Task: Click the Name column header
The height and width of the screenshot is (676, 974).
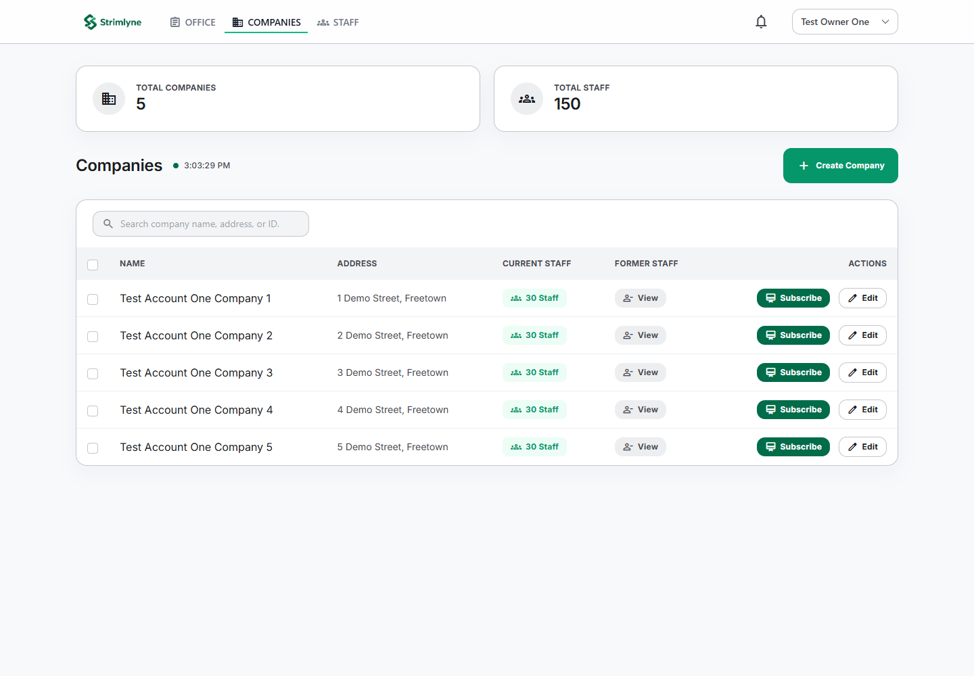Action: pos(133,264)
